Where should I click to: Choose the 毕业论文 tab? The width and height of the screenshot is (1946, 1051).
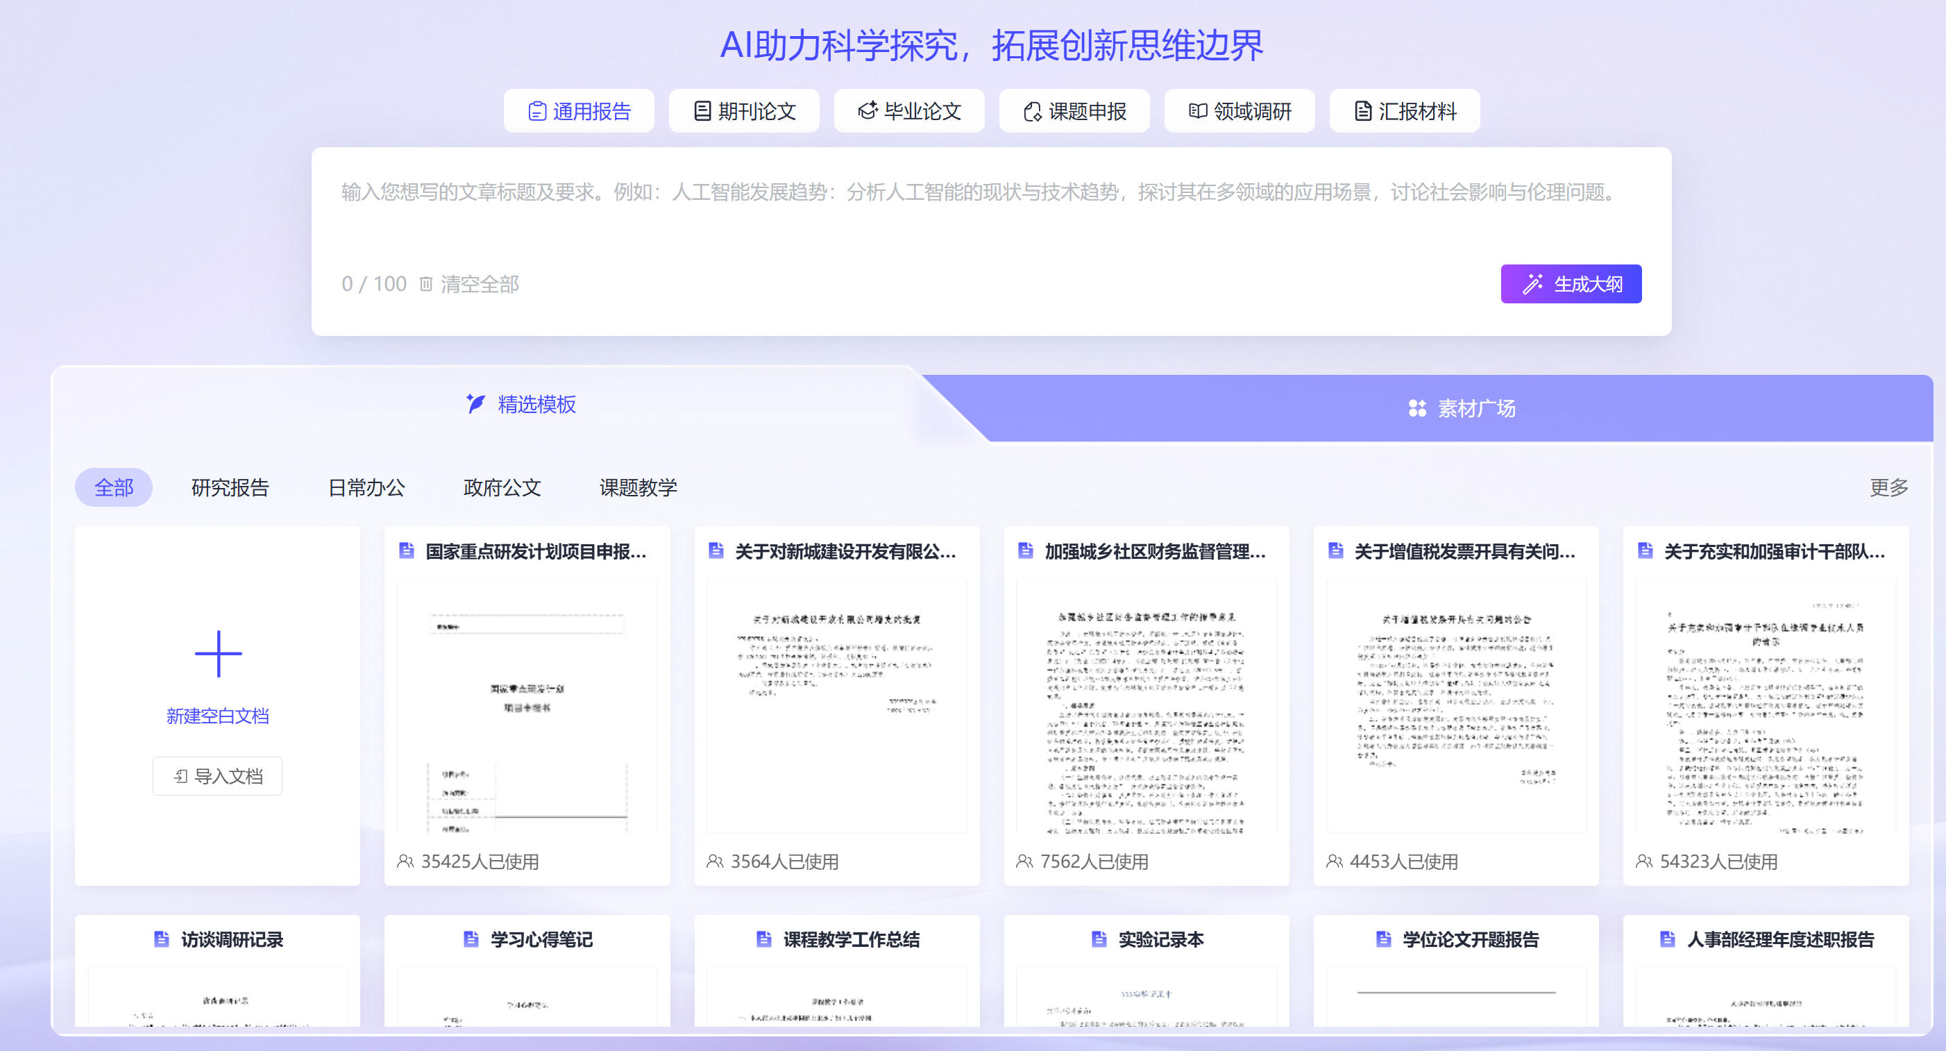click(908, 111)
